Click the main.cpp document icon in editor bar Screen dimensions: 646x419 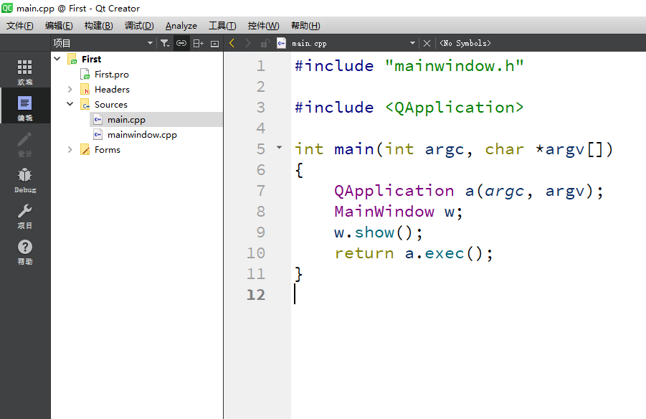281,43
